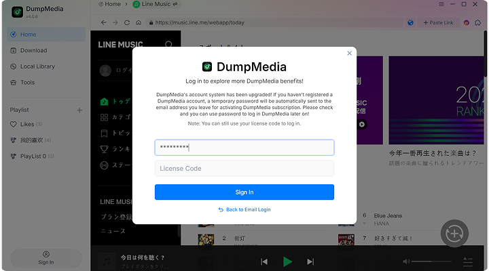This screenshot has height=271, width=489.
Task: Click Back to Email Login link
Action: point(244,210)
